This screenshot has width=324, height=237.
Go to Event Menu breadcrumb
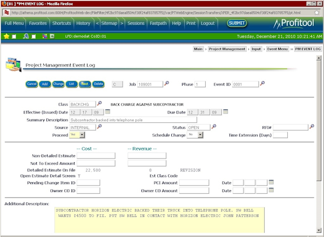click(278, 49)
